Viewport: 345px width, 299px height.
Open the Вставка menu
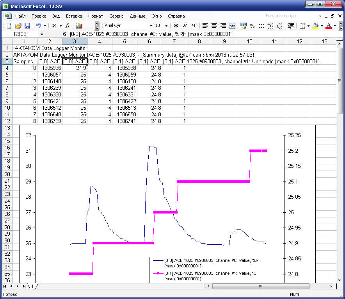pos(74,16)
